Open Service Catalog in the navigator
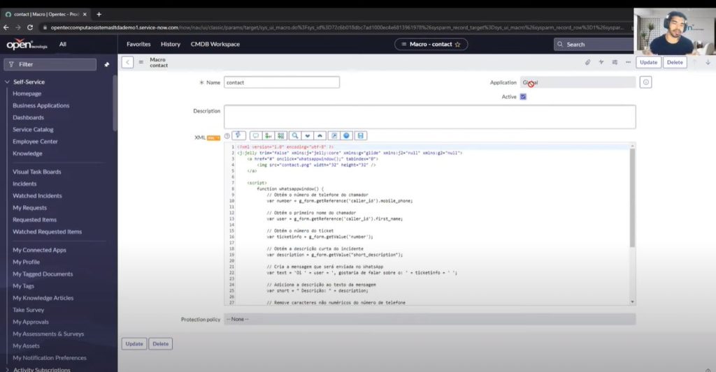 tap(33, 130)
